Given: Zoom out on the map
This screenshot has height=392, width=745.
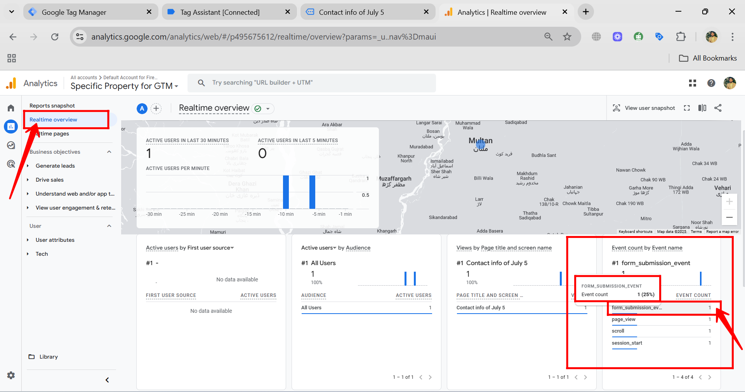Looking at the screenshot, I should pyautogui.click(x=729, y=217).
